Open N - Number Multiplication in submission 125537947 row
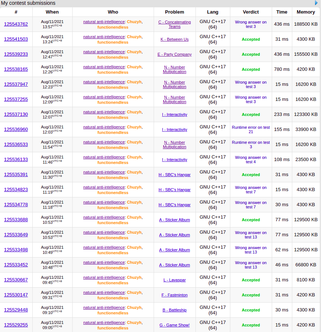The width and height of the screenshot is (322, 332). pos(175,84)
